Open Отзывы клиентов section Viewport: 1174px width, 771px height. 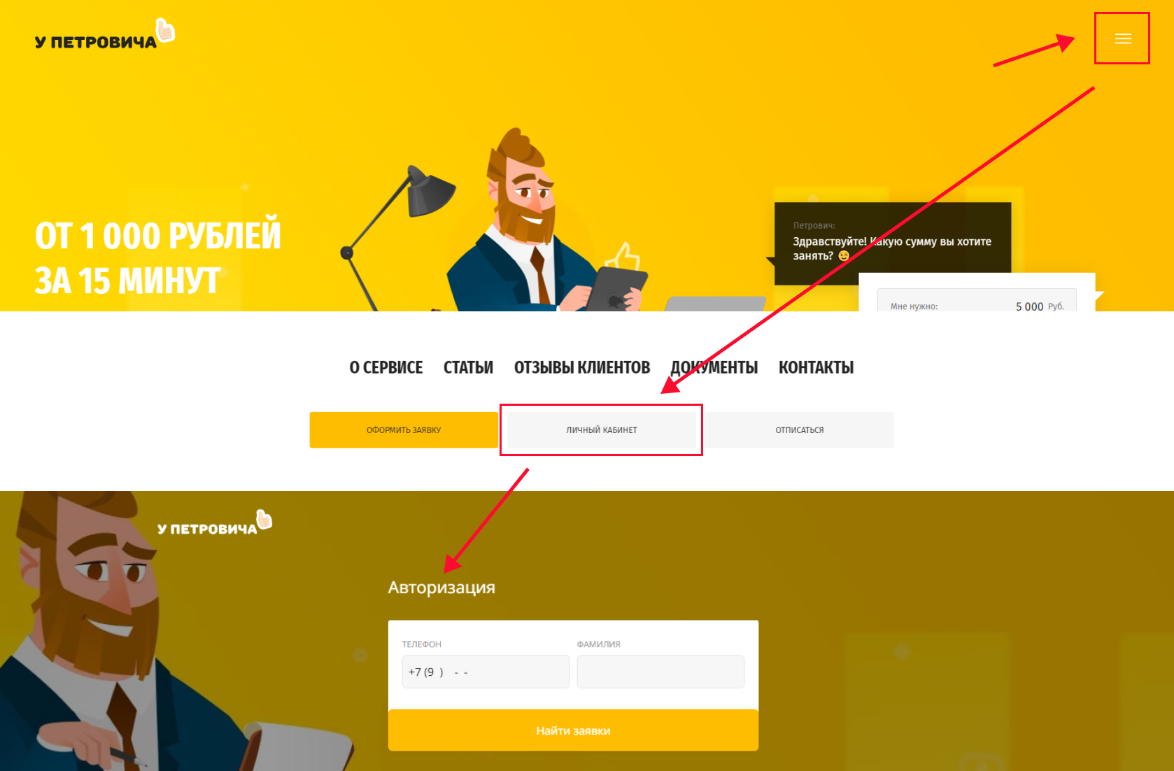[582, 367]
